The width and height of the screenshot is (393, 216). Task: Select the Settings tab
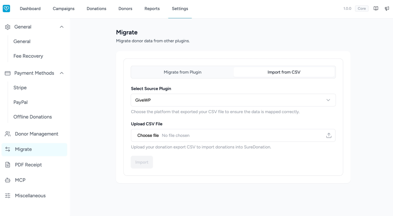pyautogui.click(x=180, y=8)
